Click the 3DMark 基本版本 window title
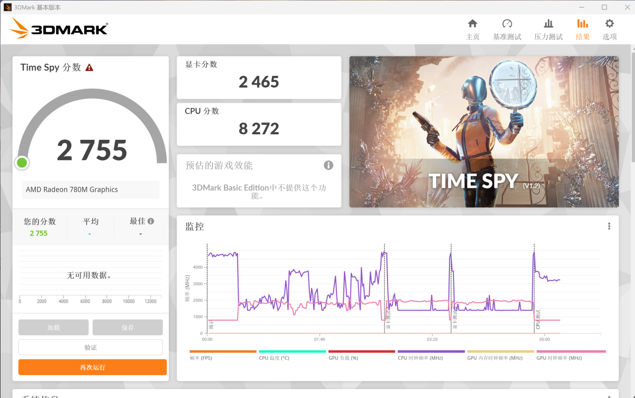This screenshot has height=398, width=635. 37,7
